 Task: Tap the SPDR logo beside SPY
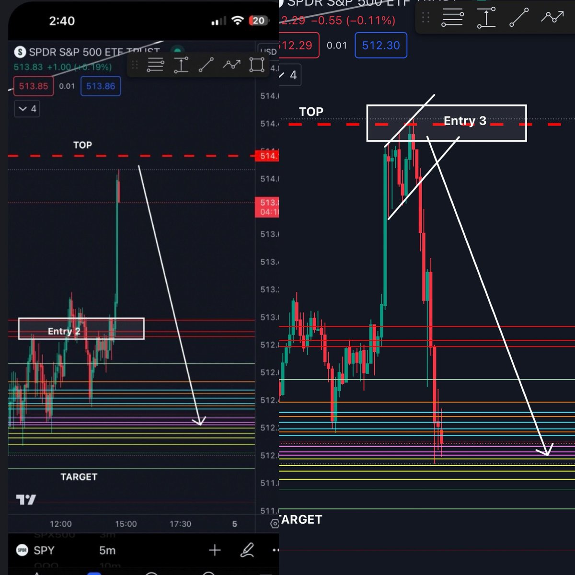point(22,550)
